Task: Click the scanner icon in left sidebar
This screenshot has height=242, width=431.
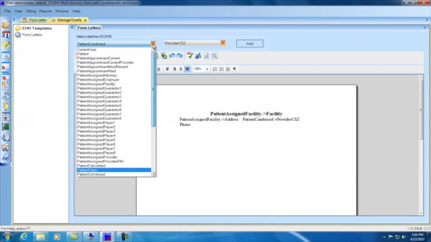Action: point(5,96)
